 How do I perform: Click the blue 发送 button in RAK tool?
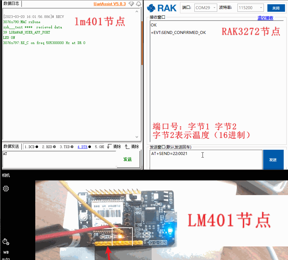click(x=273, y=160)
